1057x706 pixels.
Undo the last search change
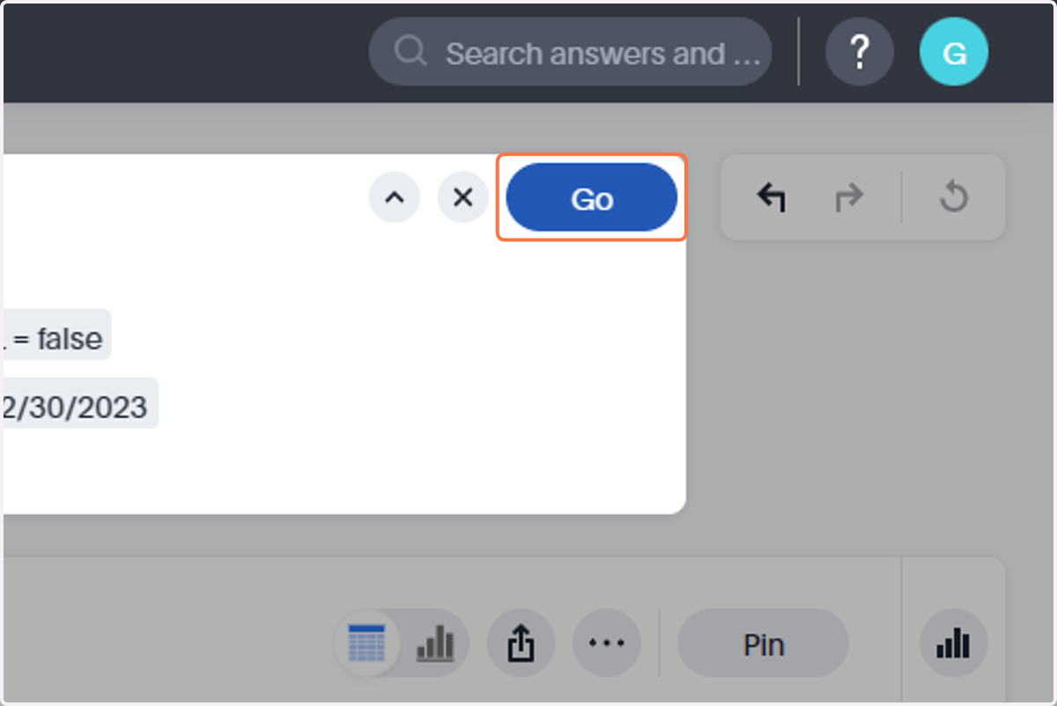point(772,197)
